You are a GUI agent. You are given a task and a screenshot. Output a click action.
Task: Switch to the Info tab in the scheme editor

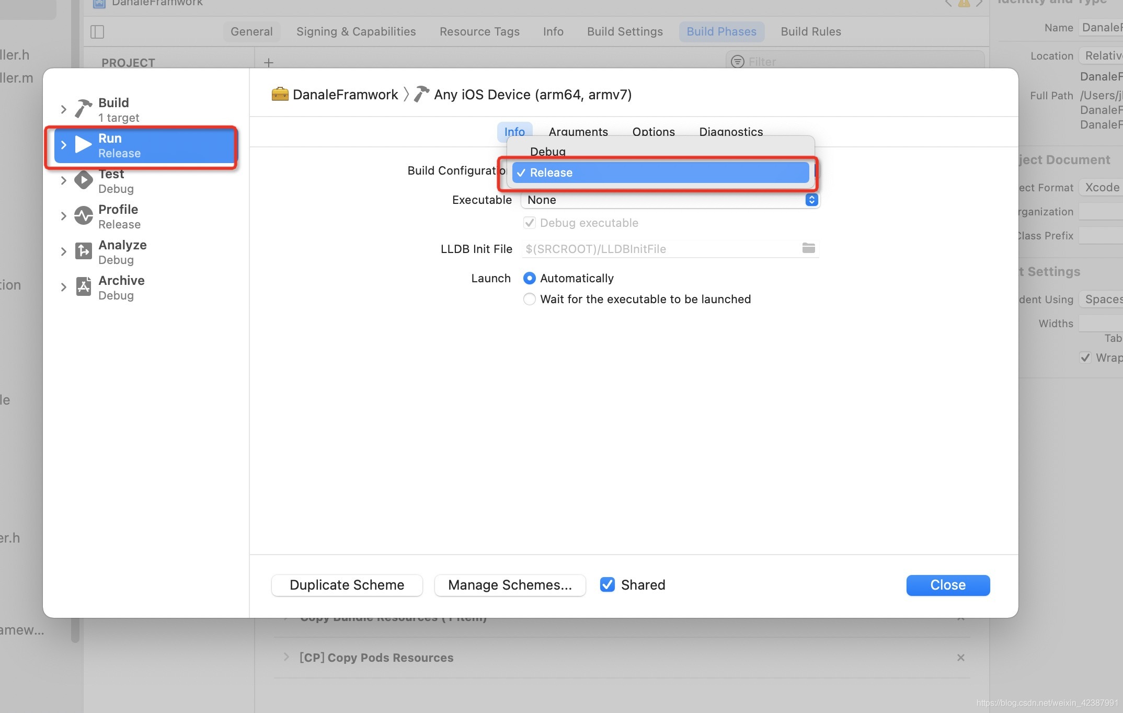tap(514, 132)
